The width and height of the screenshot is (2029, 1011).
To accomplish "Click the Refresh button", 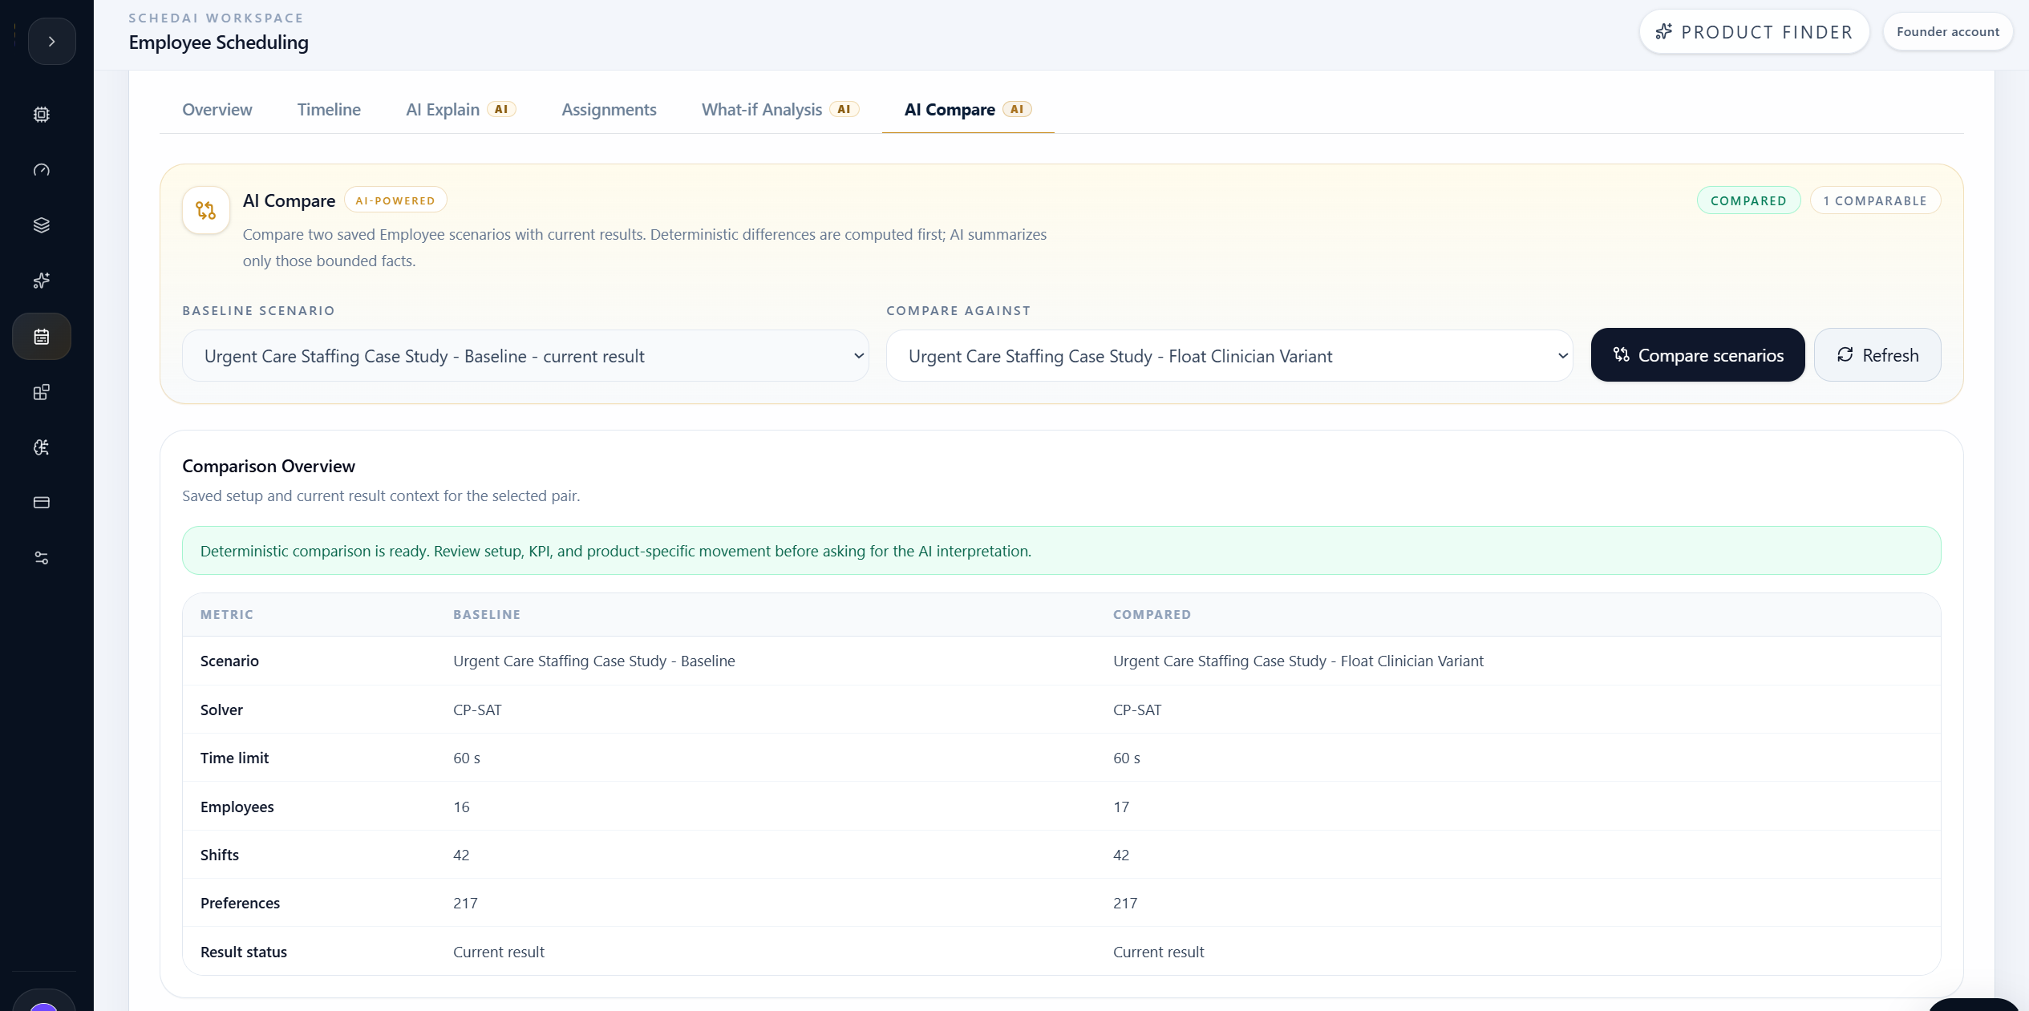I will point(1877,355).
